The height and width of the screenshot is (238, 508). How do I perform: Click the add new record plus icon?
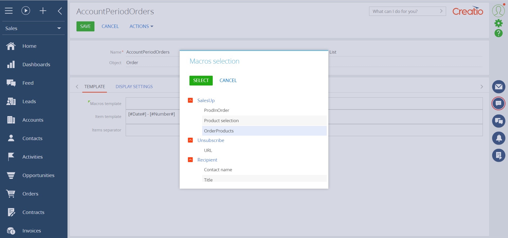tap(43, 11)
